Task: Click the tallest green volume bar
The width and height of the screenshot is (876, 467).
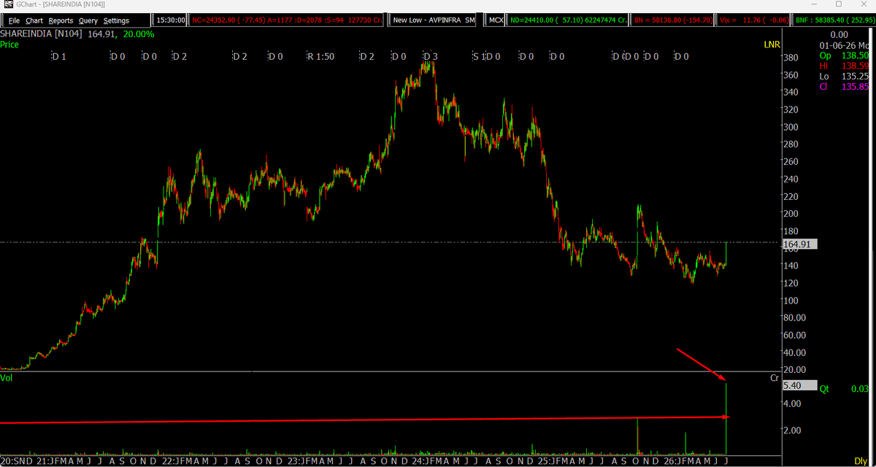Action: [x=726, y=418]
